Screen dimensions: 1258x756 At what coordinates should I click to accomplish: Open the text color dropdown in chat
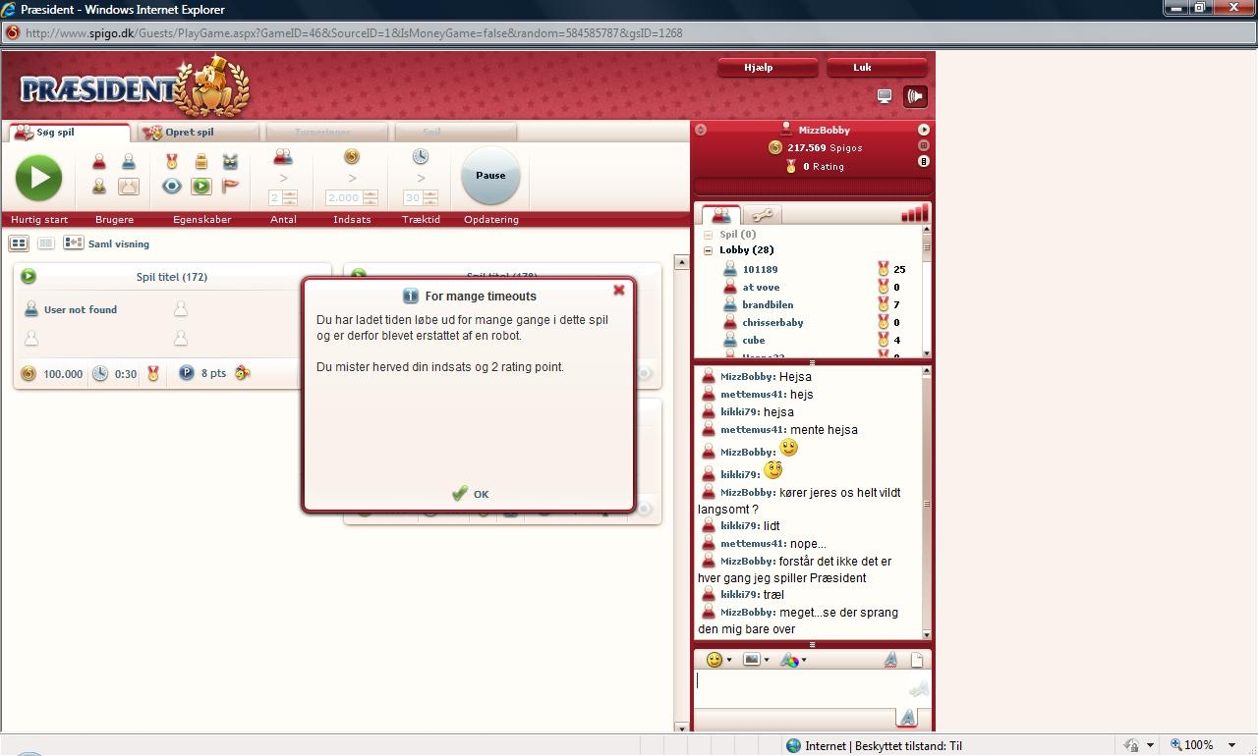793,660
